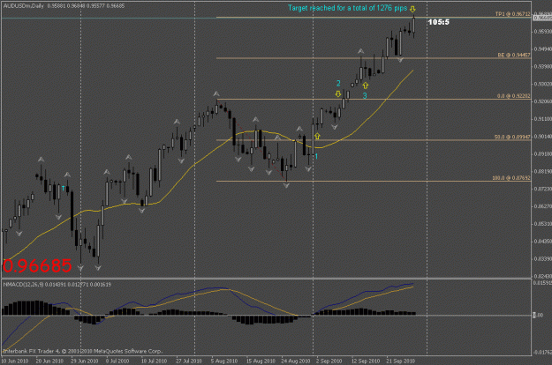Click the yellow up arrow above cyan number 1
Viewport: 552px width, 365px height.
pyautogui.click(x=317, y=136)
